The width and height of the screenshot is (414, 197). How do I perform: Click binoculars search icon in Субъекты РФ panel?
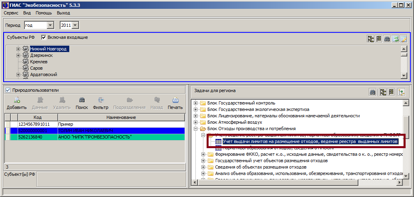pos(387,39)
